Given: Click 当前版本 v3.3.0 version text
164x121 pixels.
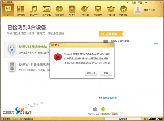Looking at the screenshot, I should [11, 119].
